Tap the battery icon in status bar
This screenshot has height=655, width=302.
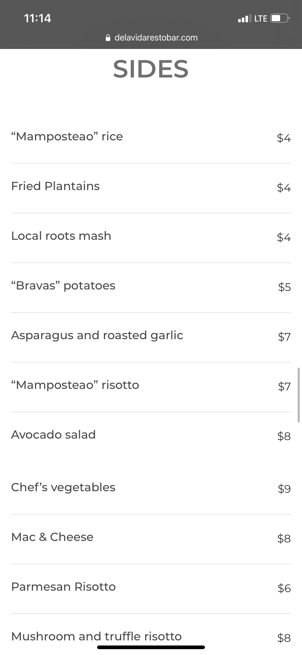[280, 18]
